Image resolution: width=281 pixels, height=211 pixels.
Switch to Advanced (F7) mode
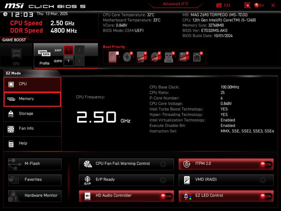tap(175, 4)
